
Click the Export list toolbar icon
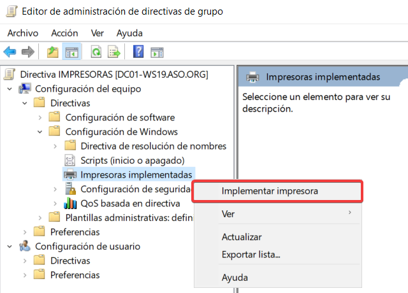(114, 52)
